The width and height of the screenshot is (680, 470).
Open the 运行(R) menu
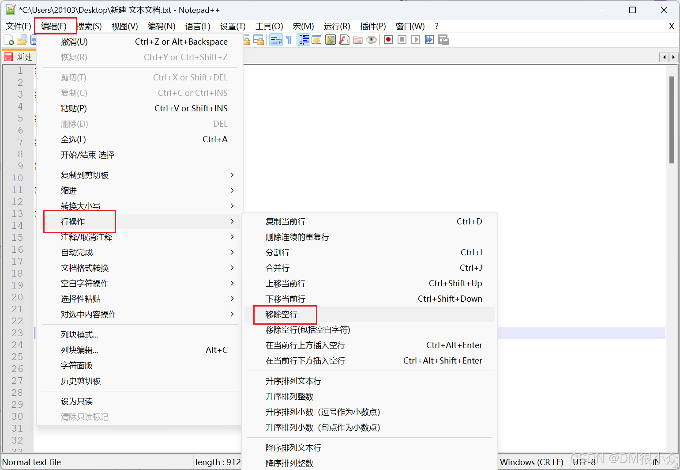(337, 27)
